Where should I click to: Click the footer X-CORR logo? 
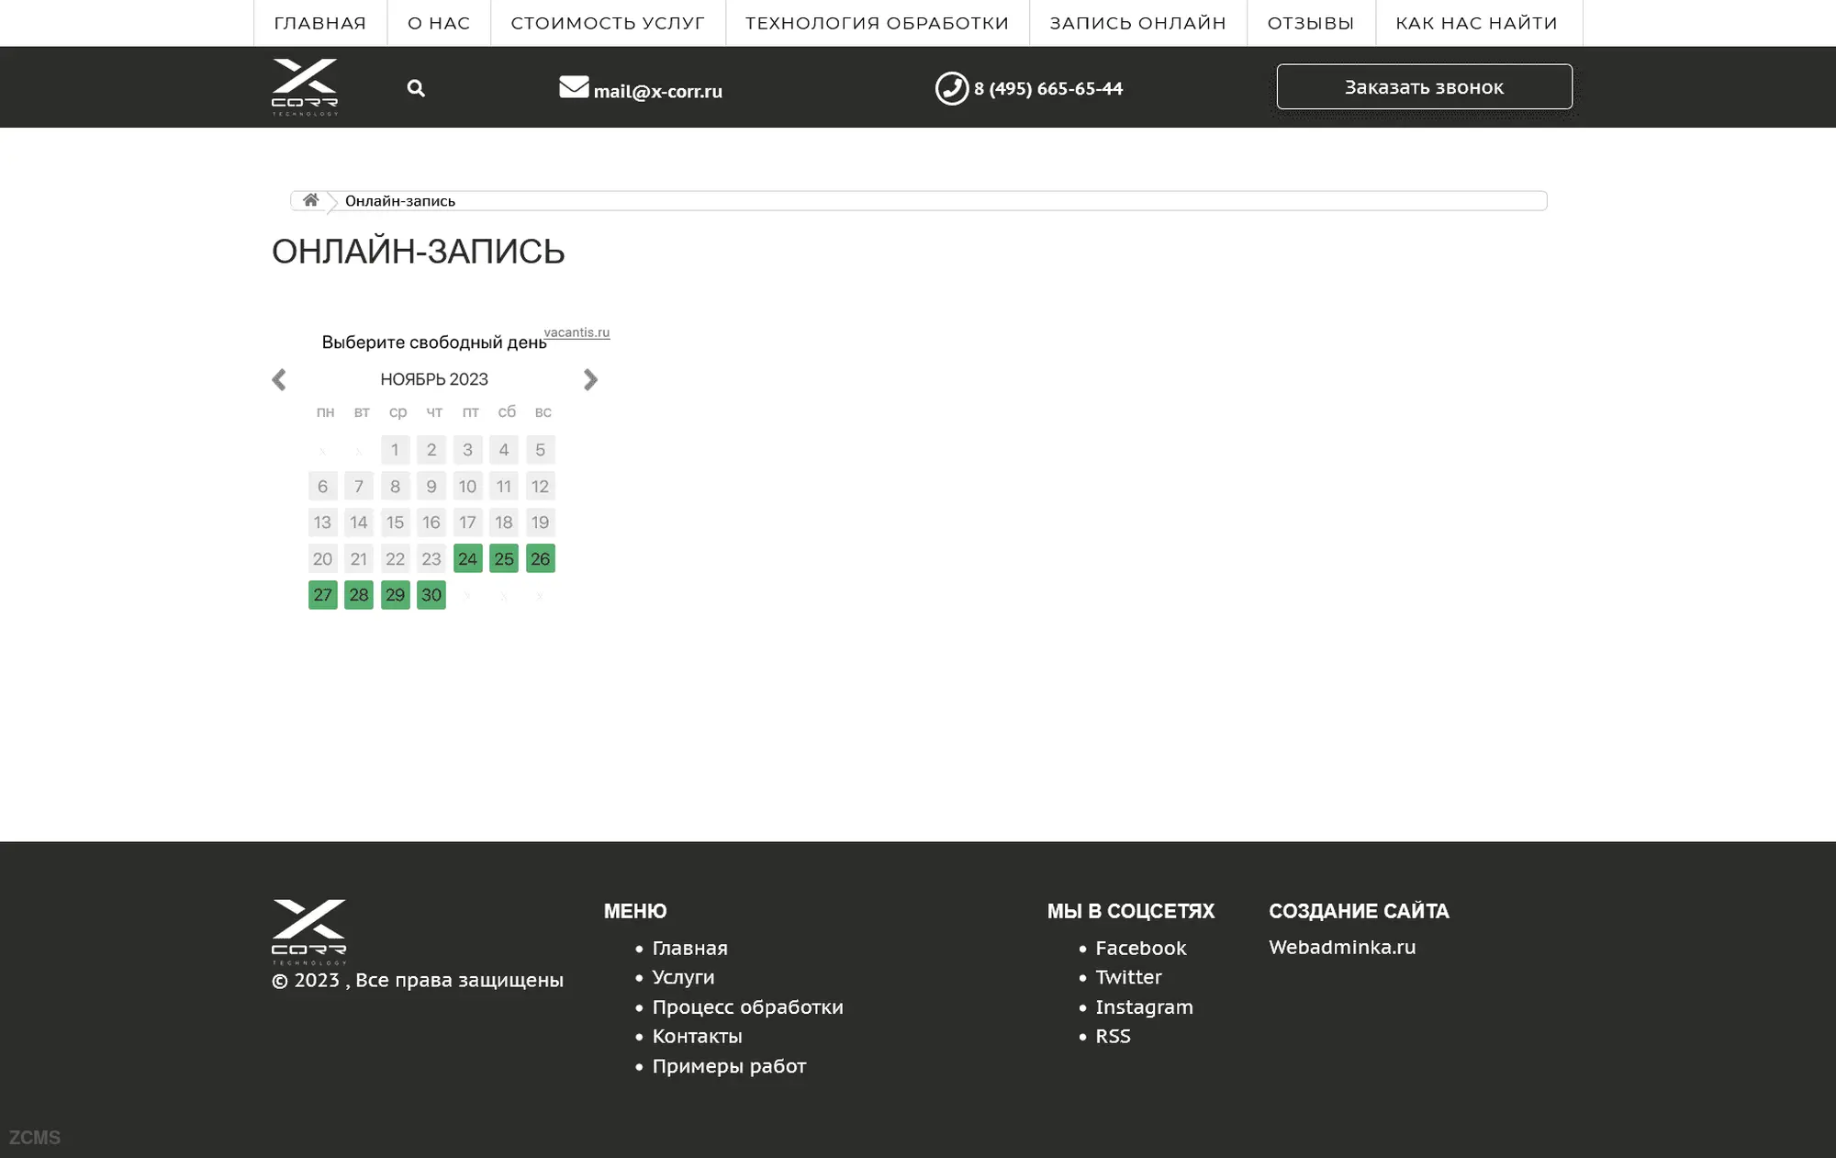pyautogui.click(x=308, y=931)
